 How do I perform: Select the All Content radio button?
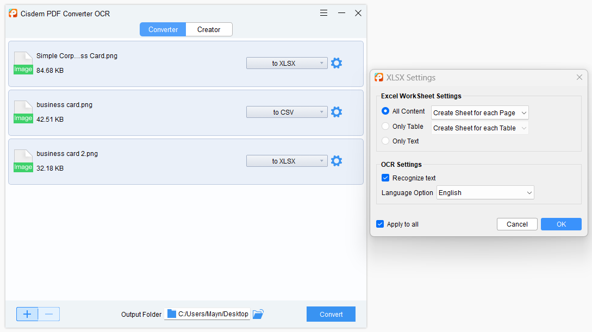[x=385, y=111]
